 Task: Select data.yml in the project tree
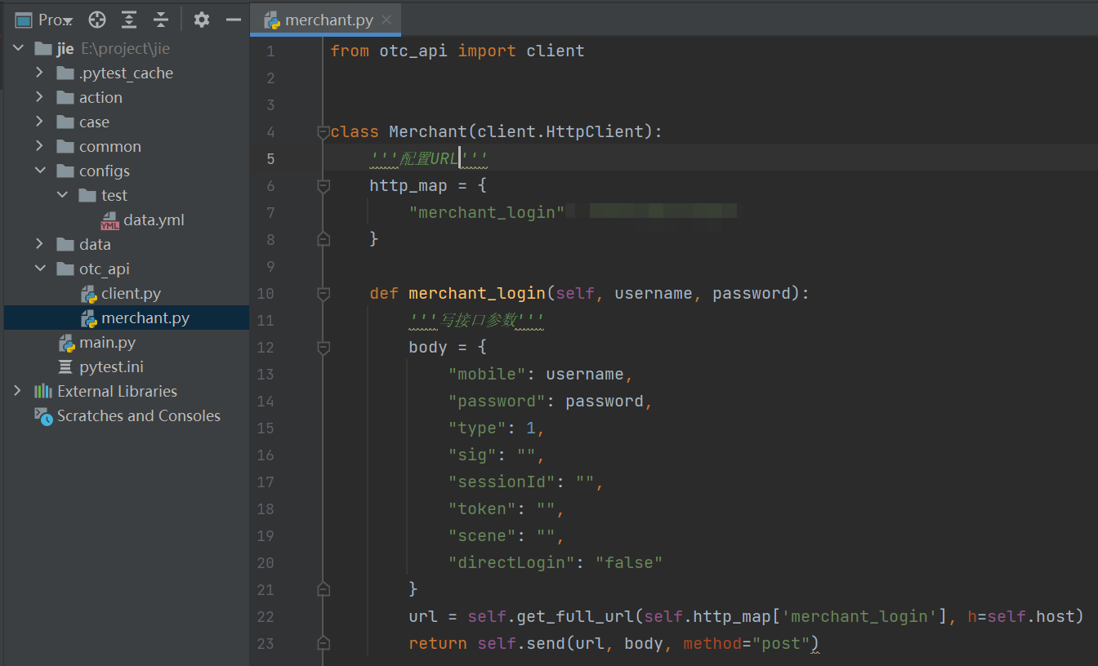point(154,220)
